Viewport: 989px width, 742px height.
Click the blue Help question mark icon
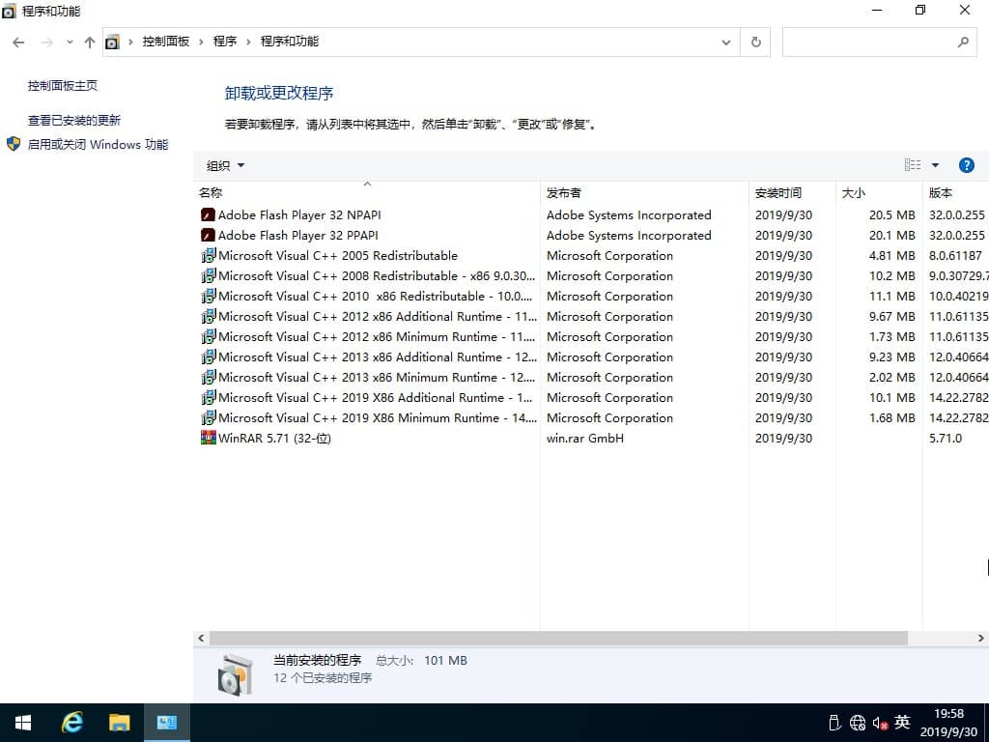click(967, 164)
